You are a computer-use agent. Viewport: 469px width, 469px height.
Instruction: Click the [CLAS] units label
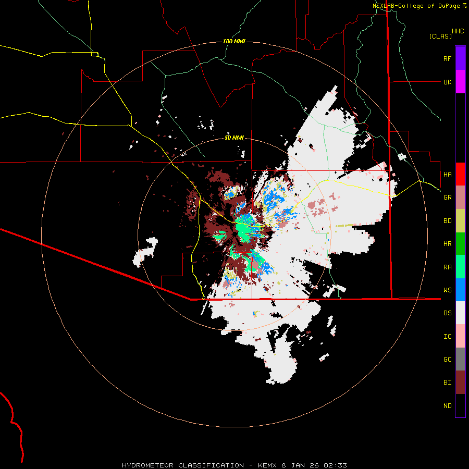pyautogui.click(x=440, y=36)
